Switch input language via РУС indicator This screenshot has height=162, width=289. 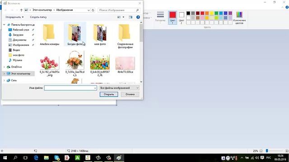pyautogui.click(x=269, y=158)
